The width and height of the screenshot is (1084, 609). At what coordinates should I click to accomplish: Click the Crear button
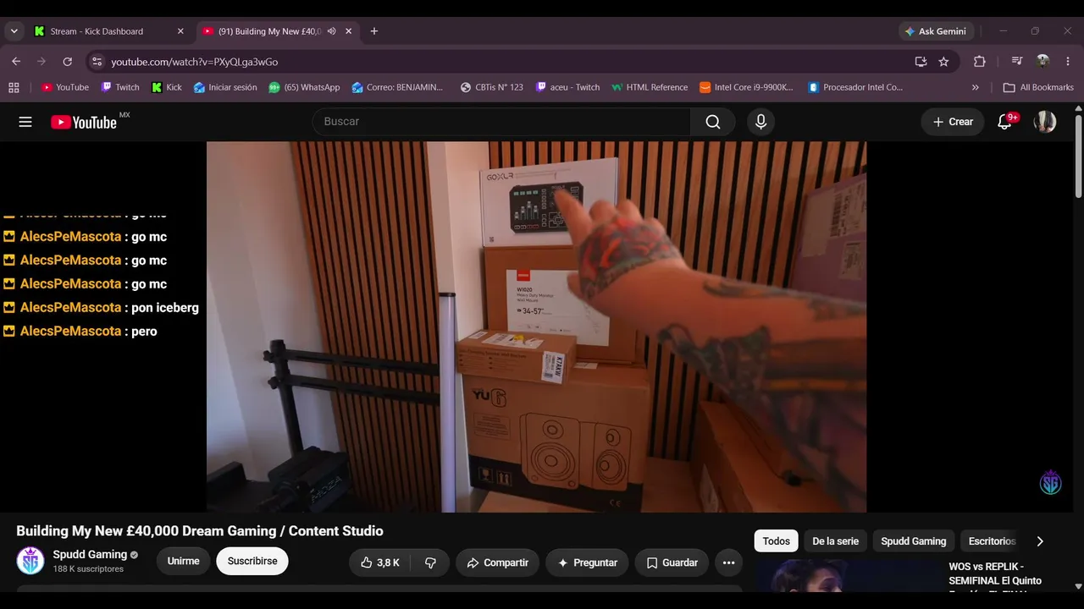953,122
